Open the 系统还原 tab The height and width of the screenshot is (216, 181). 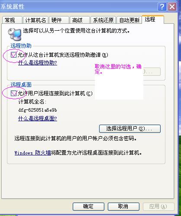[x=103, y=20]
